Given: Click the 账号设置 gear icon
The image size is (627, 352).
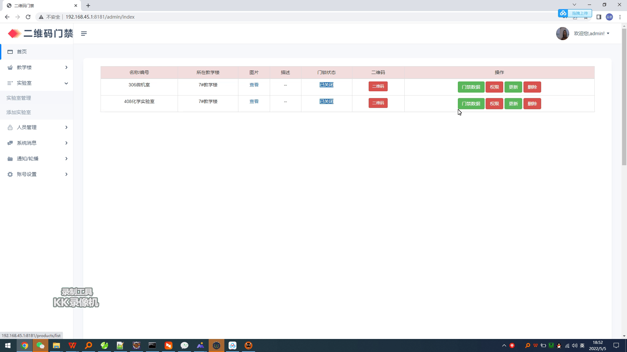Looking at the screenshot, I should point(10,174).
